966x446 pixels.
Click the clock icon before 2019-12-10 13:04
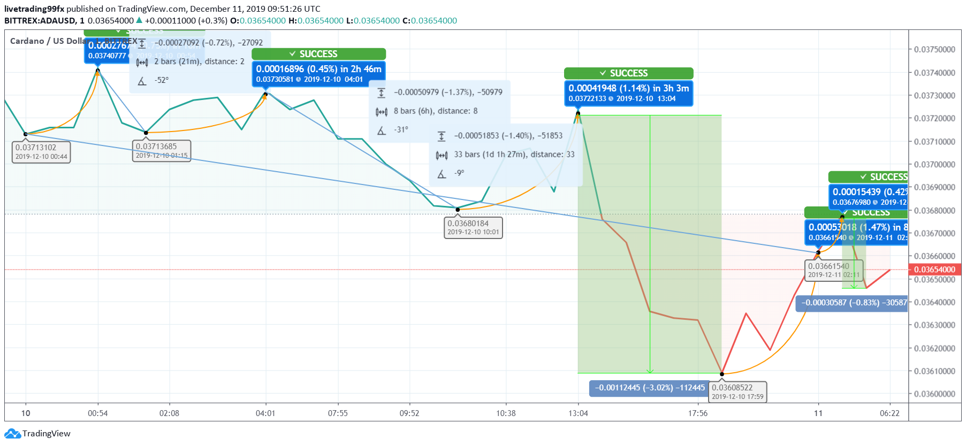tap(611, 99)
